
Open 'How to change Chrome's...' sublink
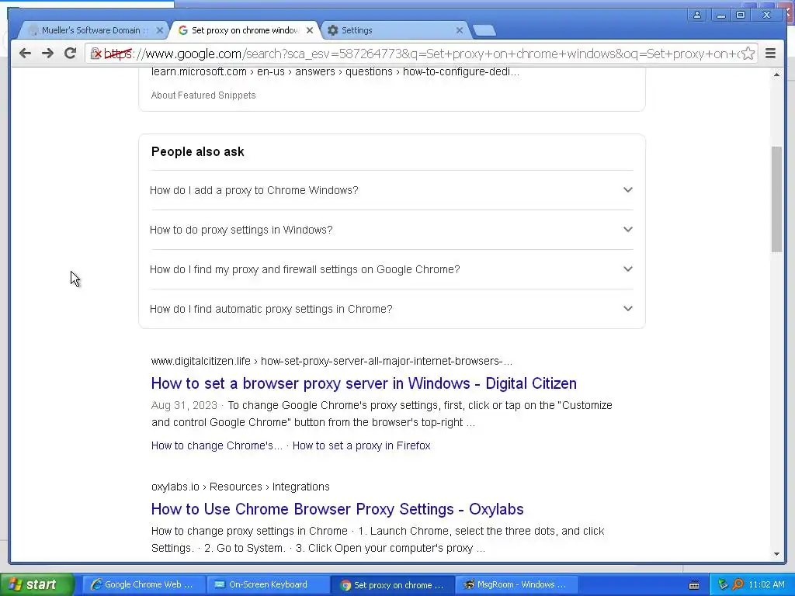(x=217, y=445)
